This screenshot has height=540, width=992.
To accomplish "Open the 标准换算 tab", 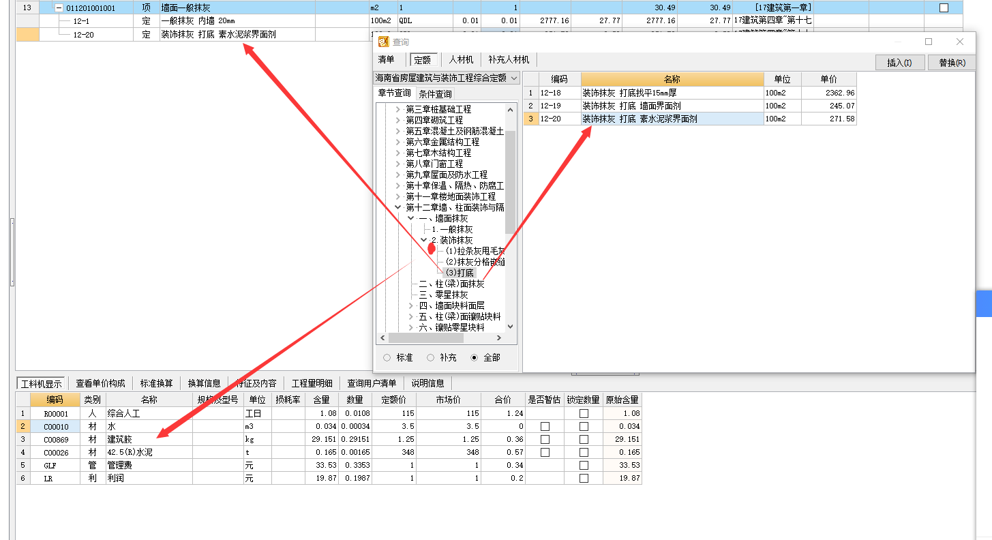I will point(157,383).
